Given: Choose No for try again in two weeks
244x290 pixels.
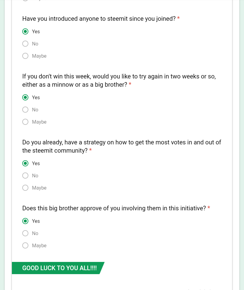Looking at the screenshot, I should click(x=25, y=110).
